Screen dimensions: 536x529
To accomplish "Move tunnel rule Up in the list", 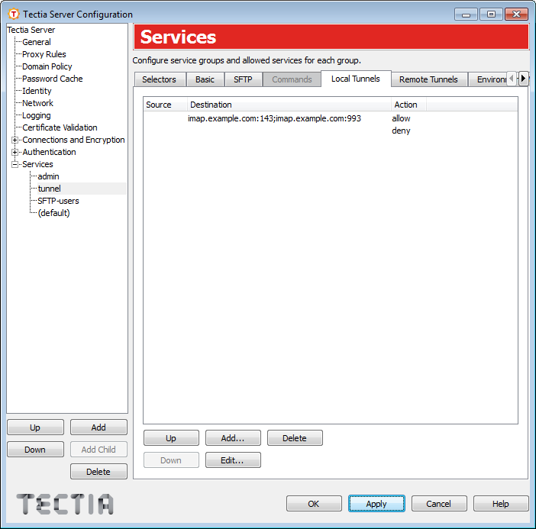I will [x=171, y=438].
